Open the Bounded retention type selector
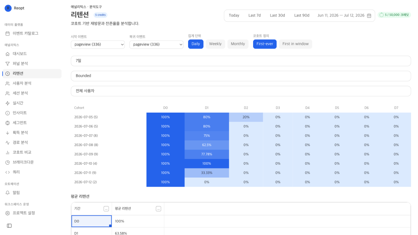418x235 pixels. click(241, 76)
